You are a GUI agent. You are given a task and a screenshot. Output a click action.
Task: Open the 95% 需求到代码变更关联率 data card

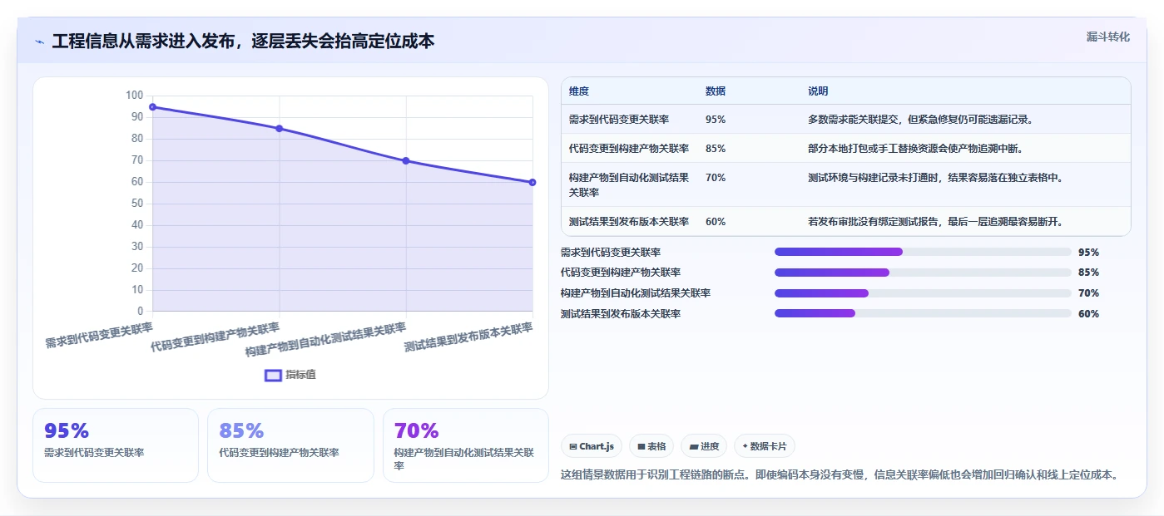tap(116, 445)
